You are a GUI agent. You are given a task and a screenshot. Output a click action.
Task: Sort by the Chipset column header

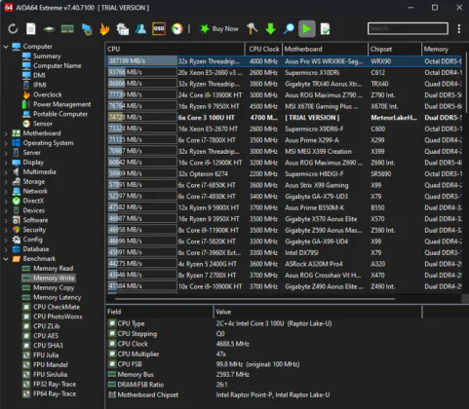(x=395, y=49)
